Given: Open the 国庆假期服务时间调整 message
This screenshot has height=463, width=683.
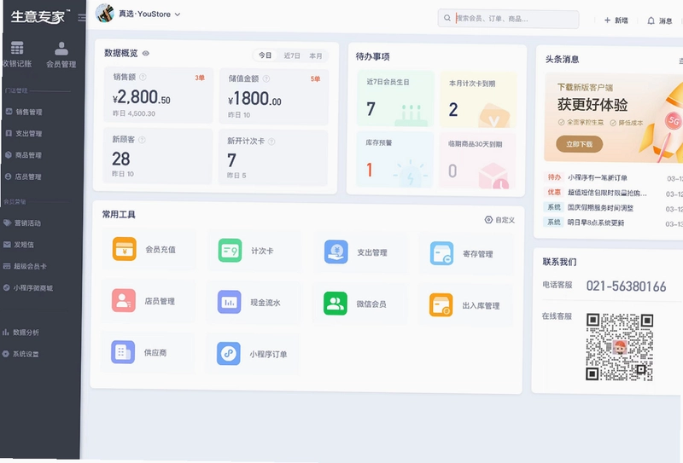Looking at the screenshot, I should pyautogui.click(x=600, y=207).
